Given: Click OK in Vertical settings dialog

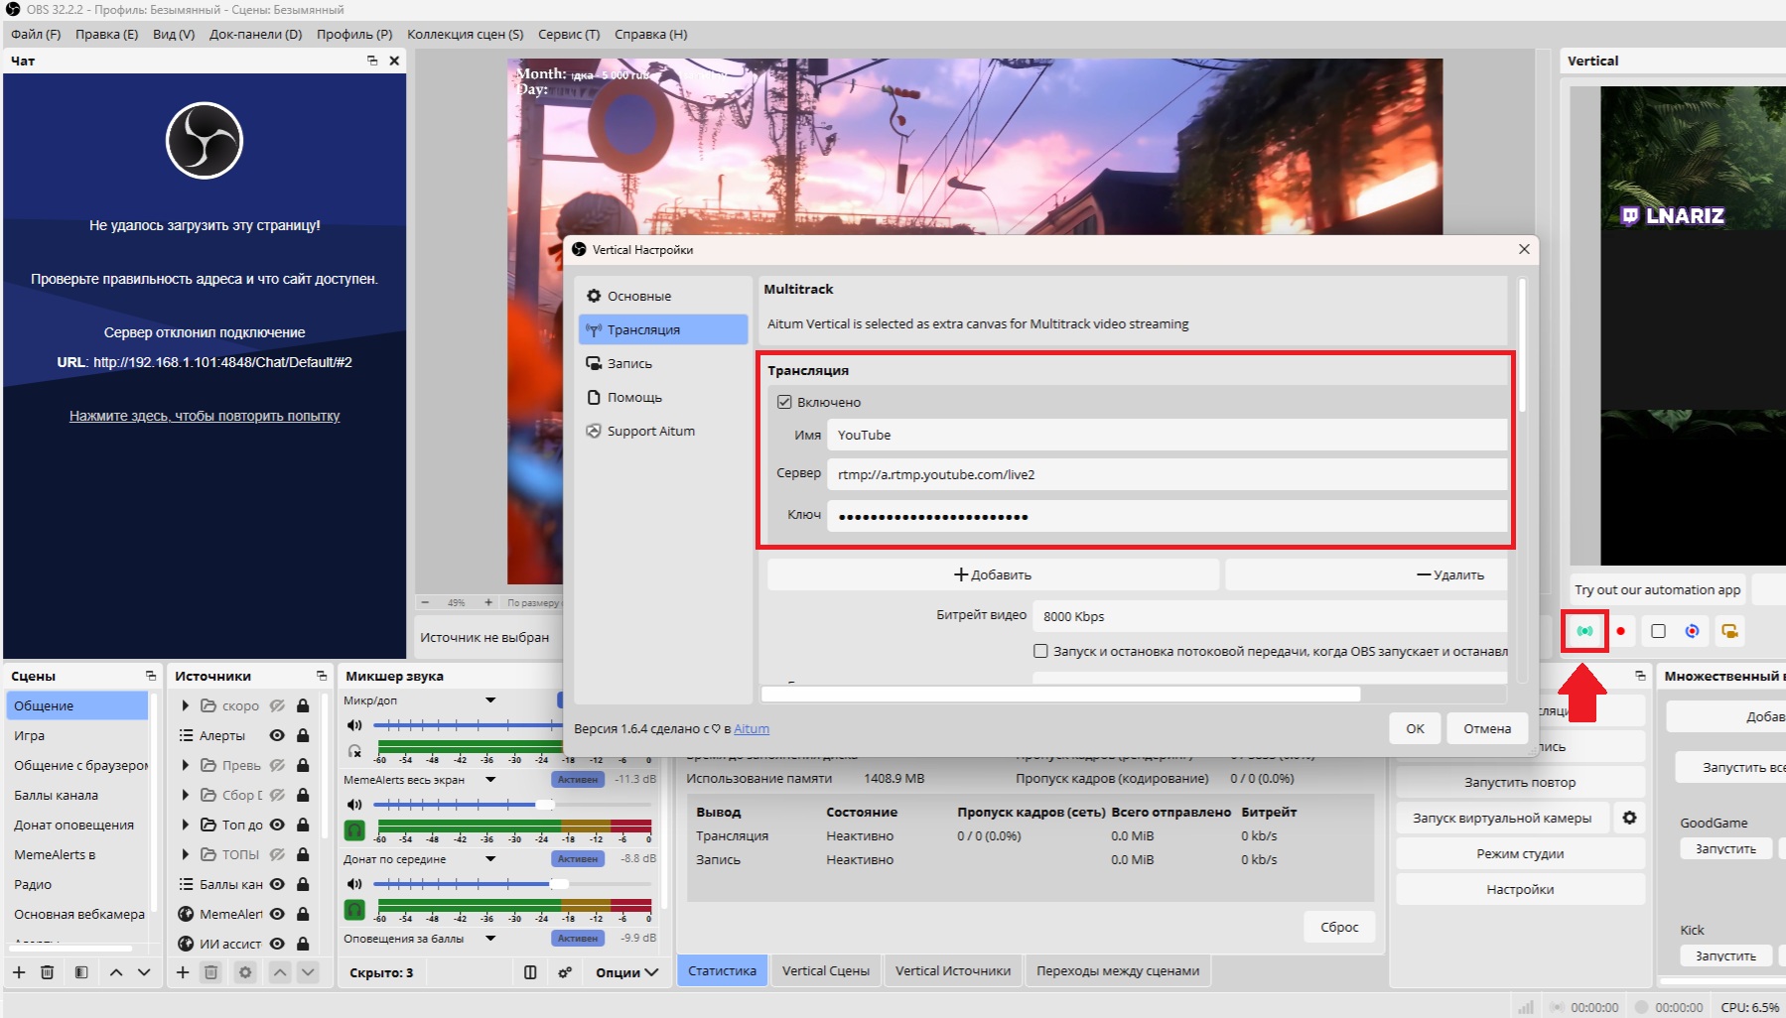Looking at the screenshot, I should coord(1415,728).
